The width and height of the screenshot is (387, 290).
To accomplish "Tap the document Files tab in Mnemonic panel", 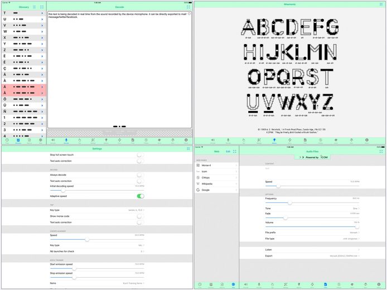I will point(305,141).
